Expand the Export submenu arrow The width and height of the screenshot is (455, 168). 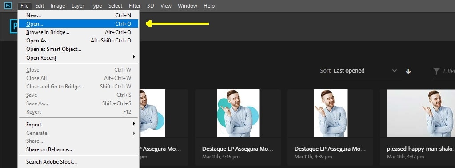[x=134, y=124]
